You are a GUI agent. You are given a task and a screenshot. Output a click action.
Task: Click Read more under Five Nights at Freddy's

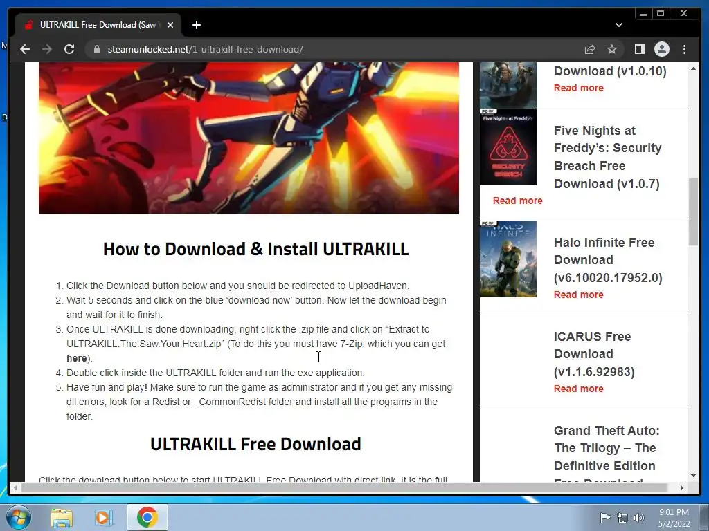point(518,201)
